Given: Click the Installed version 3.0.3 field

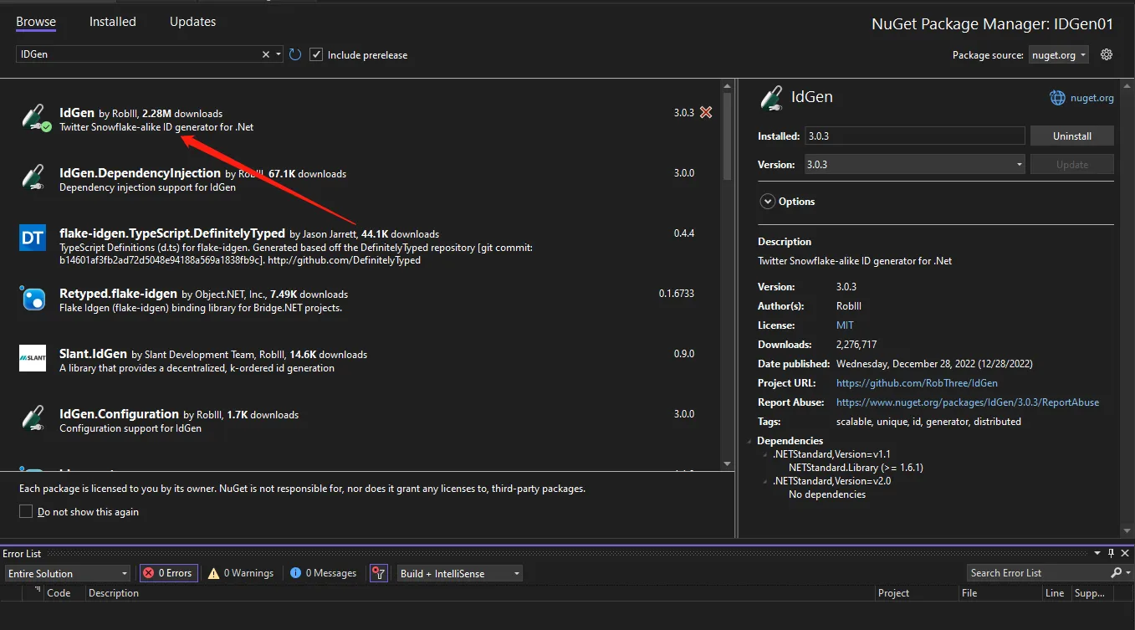Looking at the screenshot, I should 914,136.
